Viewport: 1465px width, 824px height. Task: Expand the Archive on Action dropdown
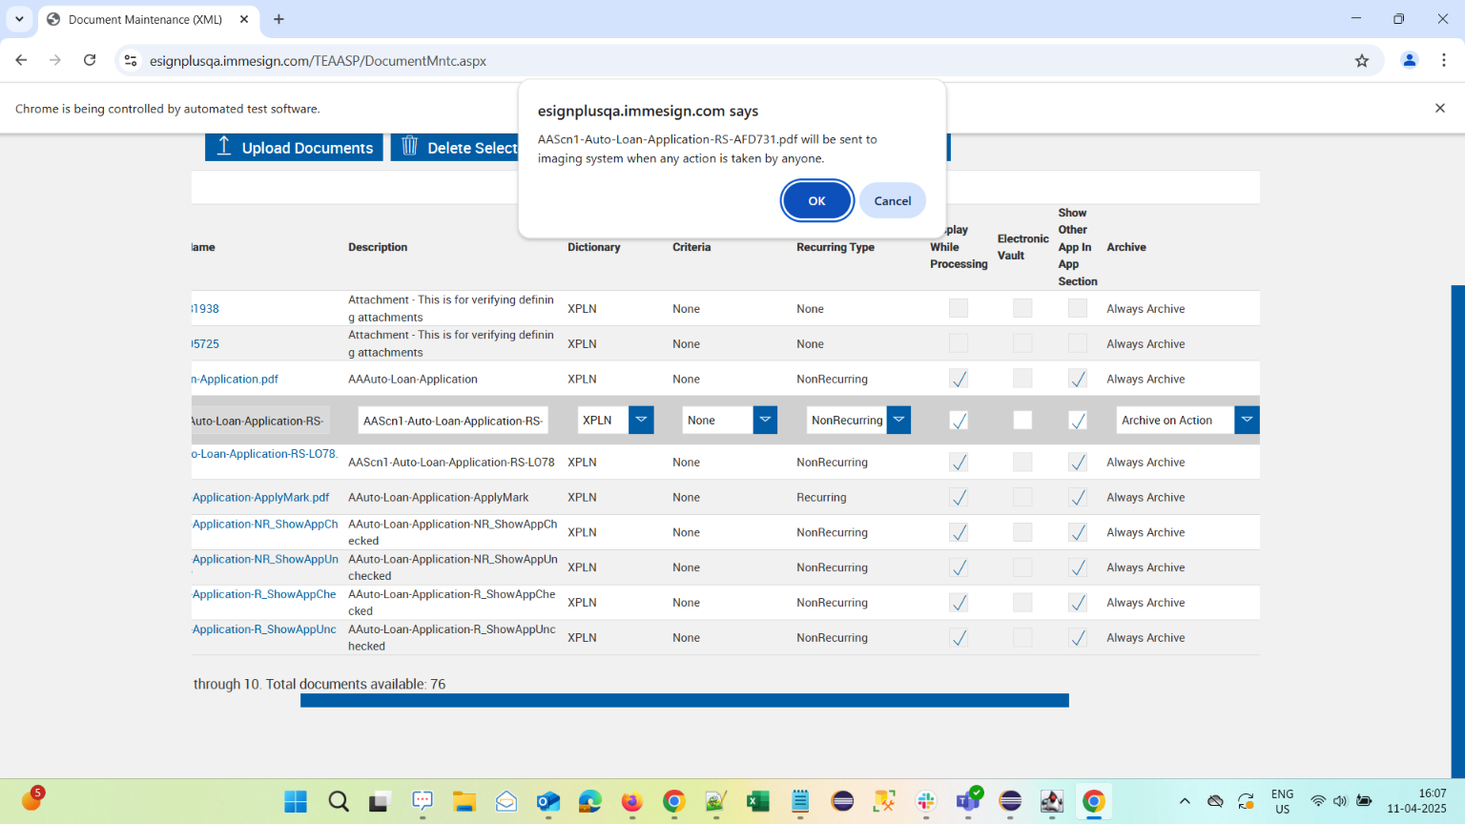coord(1246,420)
